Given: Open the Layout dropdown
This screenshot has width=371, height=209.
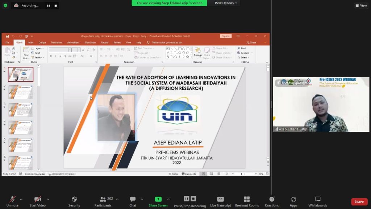Looking at the screenshot, I should (x=38, y=48).
